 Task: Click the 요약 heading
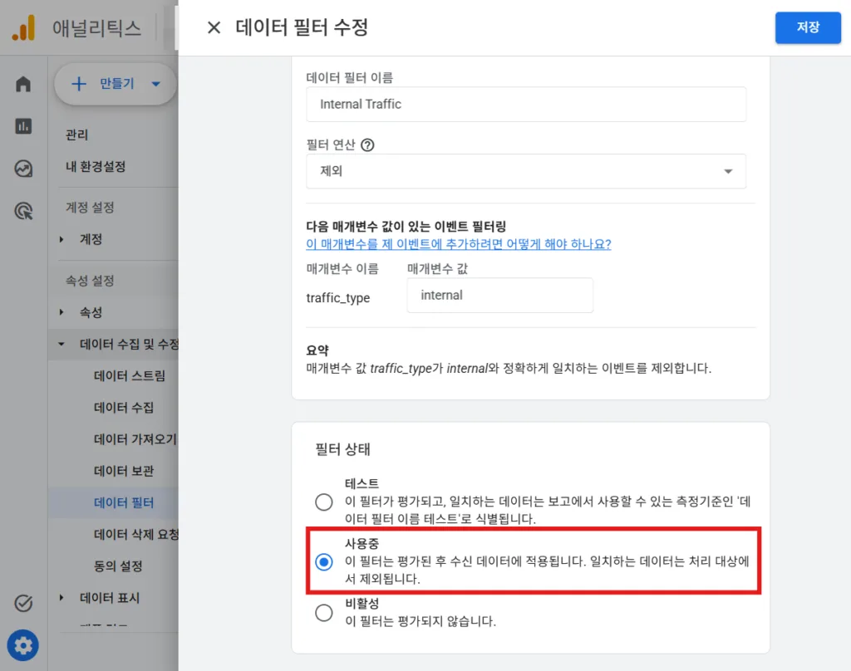tap(317, 350)
